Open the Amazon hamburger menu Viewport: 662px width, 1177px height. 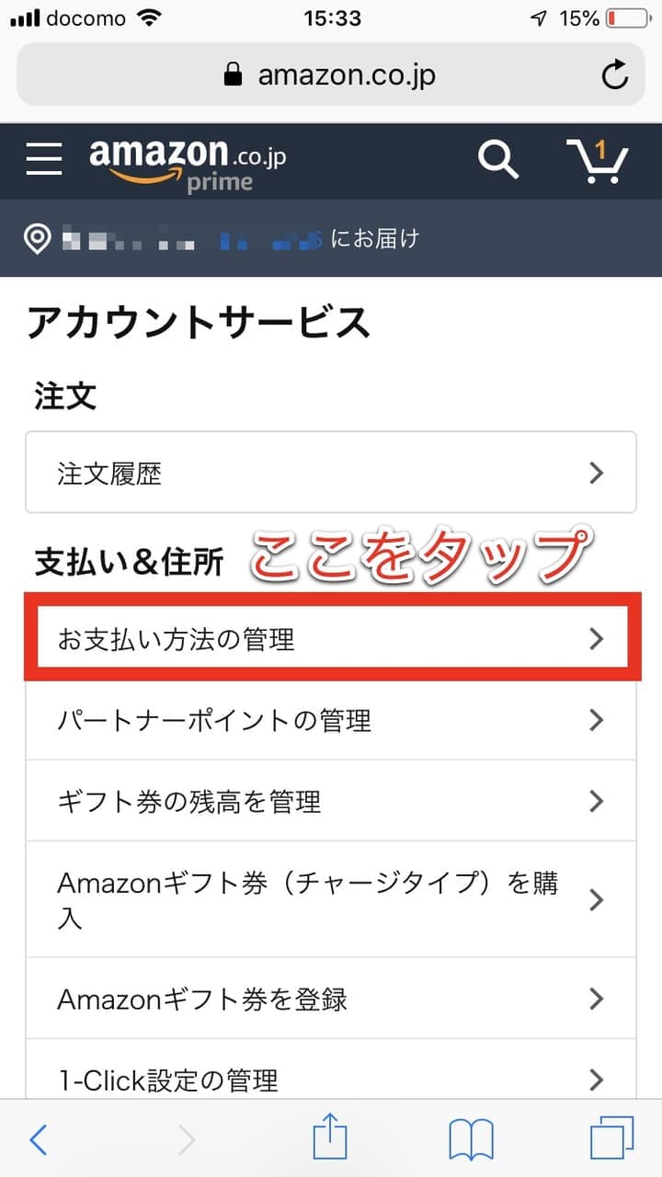click(x=44, y=159)
